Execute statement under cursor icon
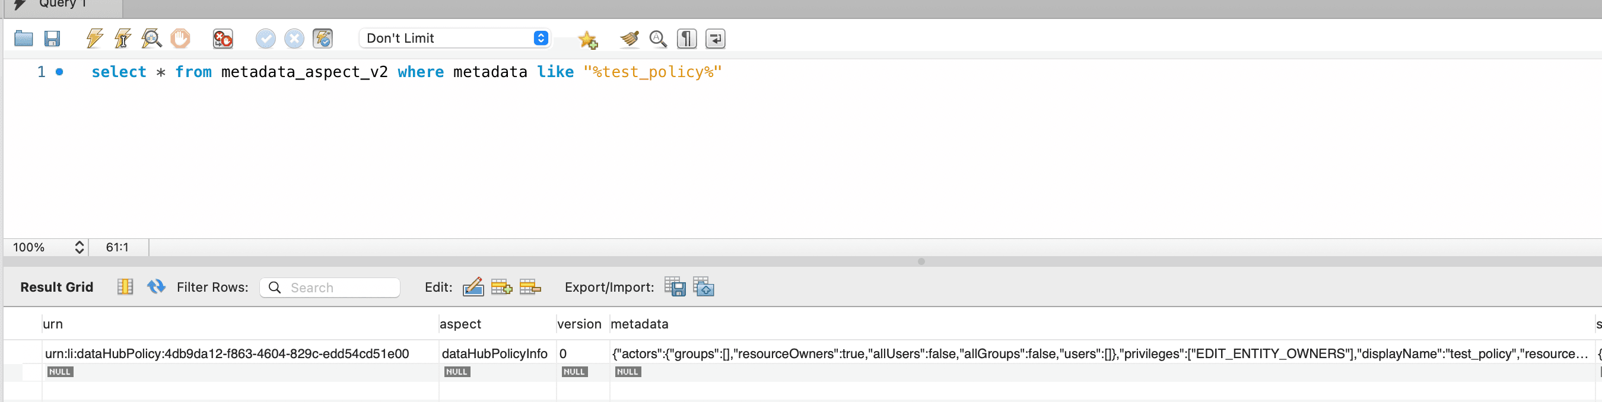 (123, 39)
